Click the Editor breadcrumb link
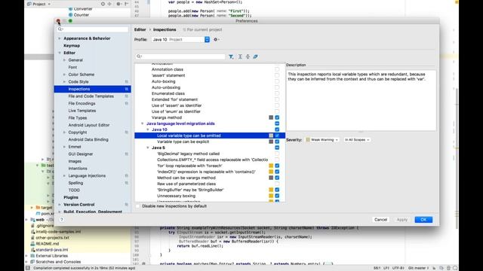Screen dimensions: 483x271 pyautogui.click(x=140, y=29)
